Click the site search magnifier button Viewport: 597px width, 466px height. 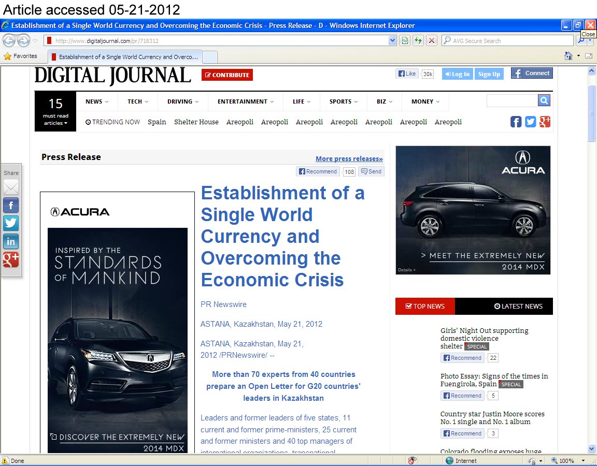(x=544, y=101)
